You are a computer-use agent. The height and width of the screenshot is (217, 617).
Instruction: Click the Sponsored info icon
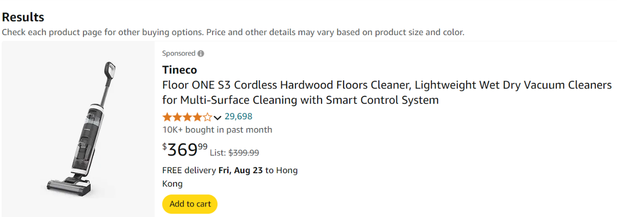point(201,53)
